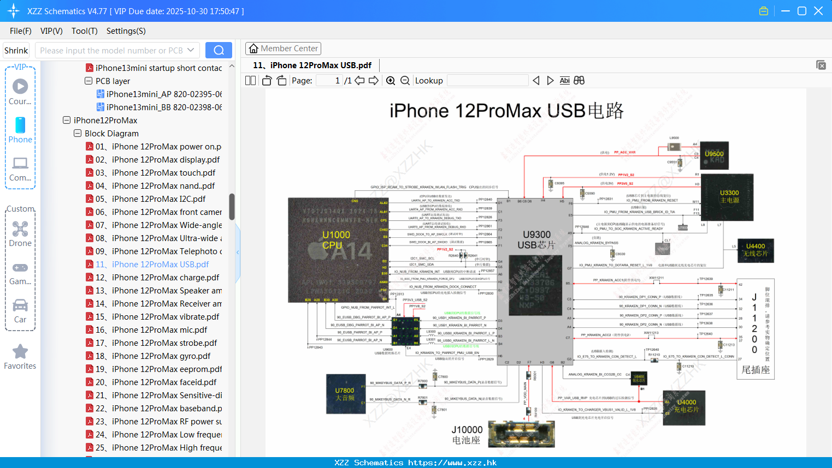Select the Car category icon

tap(20, 311)
